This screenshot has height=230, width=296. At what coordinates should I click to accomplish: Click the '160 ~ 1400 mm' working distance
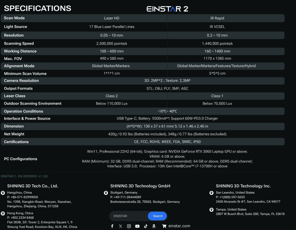coord(217,51)
